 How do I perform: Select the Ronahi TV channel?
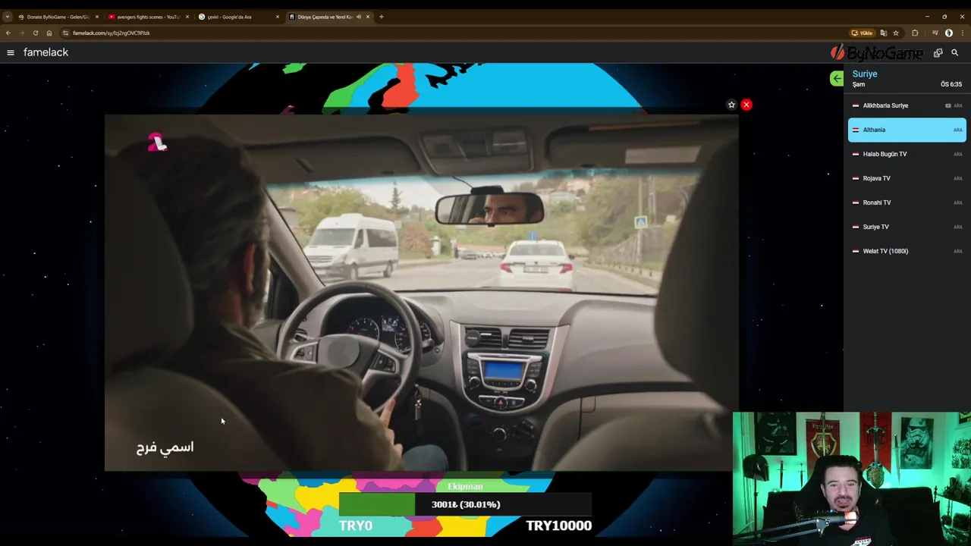[907, 202]
